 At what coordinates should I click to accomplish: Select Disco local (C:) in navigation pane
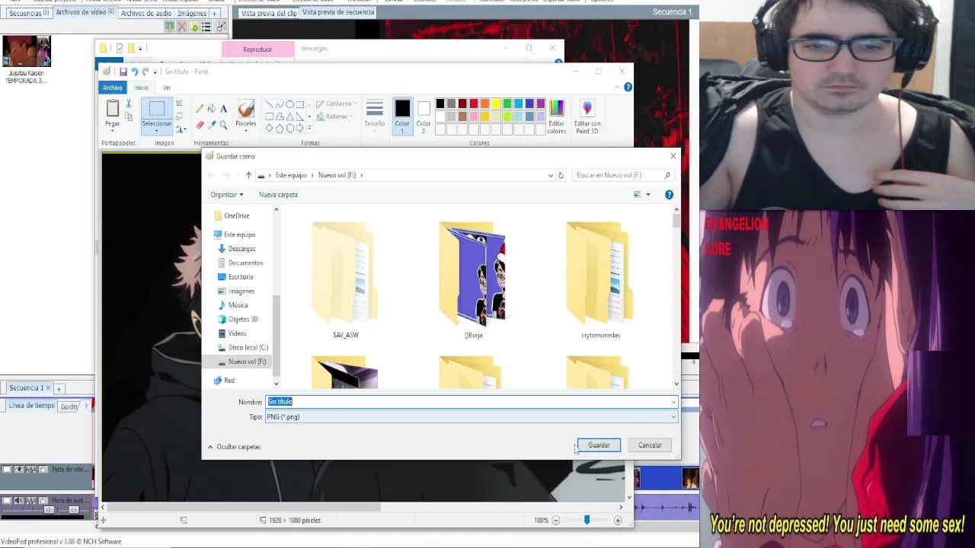(248, 348)
